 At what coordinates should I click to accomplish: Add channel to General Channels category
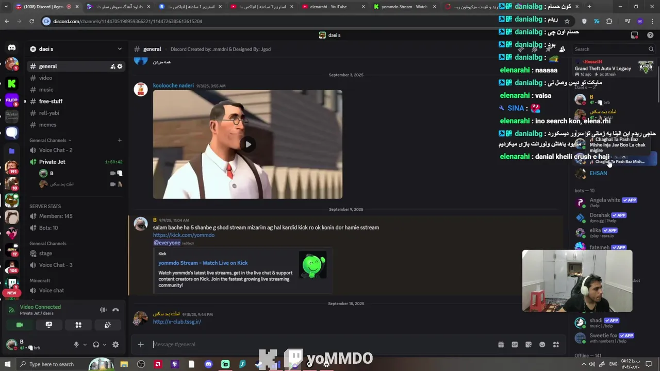[119, 140]
